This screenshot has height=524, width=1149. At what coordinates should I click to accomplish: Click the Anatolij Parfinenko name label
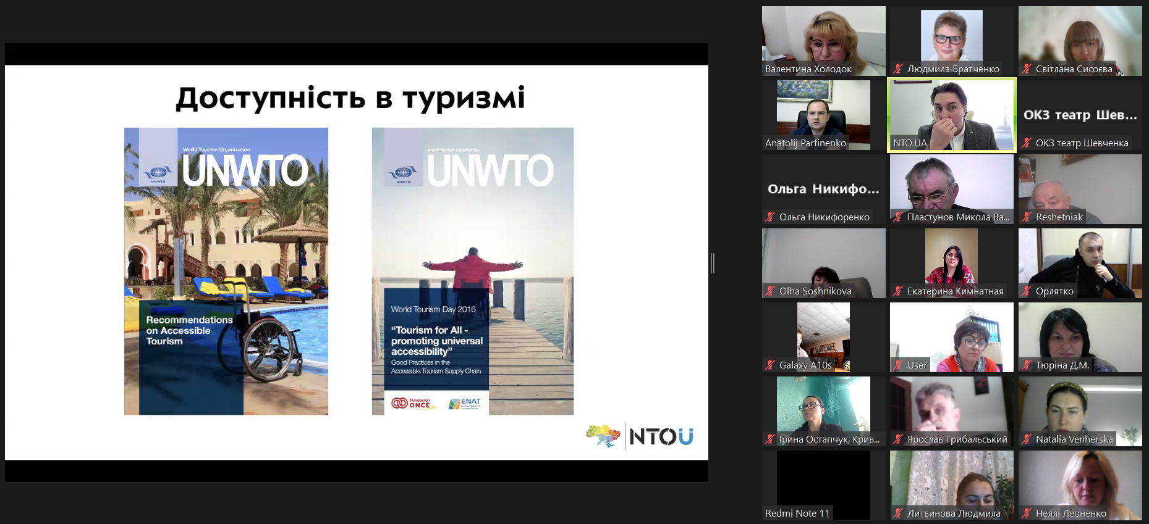(805, 143)
